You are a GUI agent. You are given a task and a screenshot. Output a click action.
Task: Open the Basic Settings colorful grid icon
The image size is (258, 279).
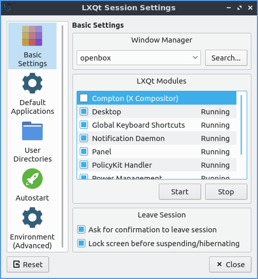pos(32,35)
